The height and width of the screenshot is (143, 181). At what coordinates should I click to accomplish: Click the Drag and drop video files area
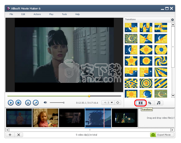(157, 118)
